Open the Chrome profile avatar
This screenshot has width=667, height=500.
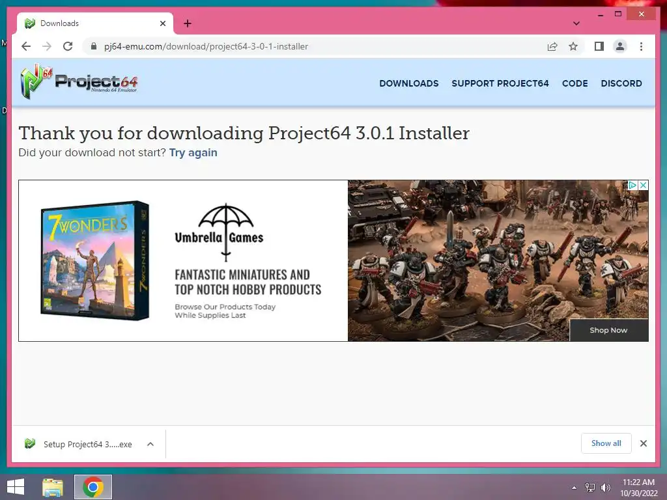click(620, 46)
